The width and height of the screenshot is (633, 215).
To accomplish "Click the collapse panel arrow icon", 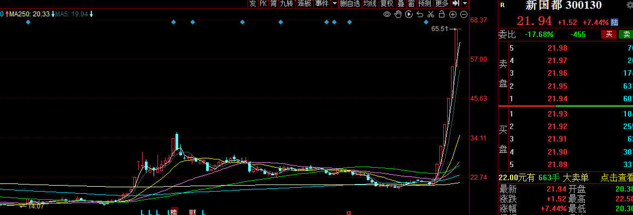I will tap(455, 4).
